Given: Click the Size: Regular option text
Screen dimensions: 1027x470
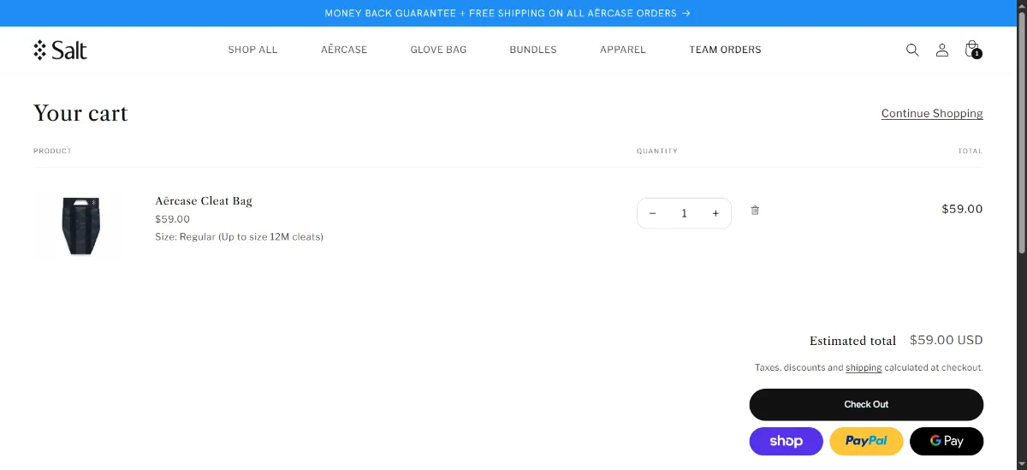Looking at the screenshot, I should [239, 236].
